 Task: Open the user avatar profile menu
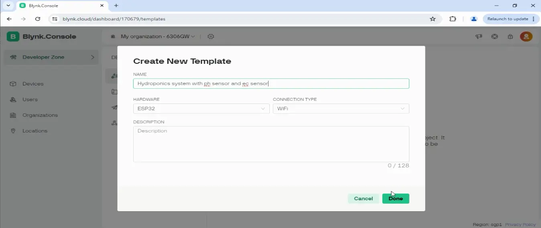coord(526,37)
